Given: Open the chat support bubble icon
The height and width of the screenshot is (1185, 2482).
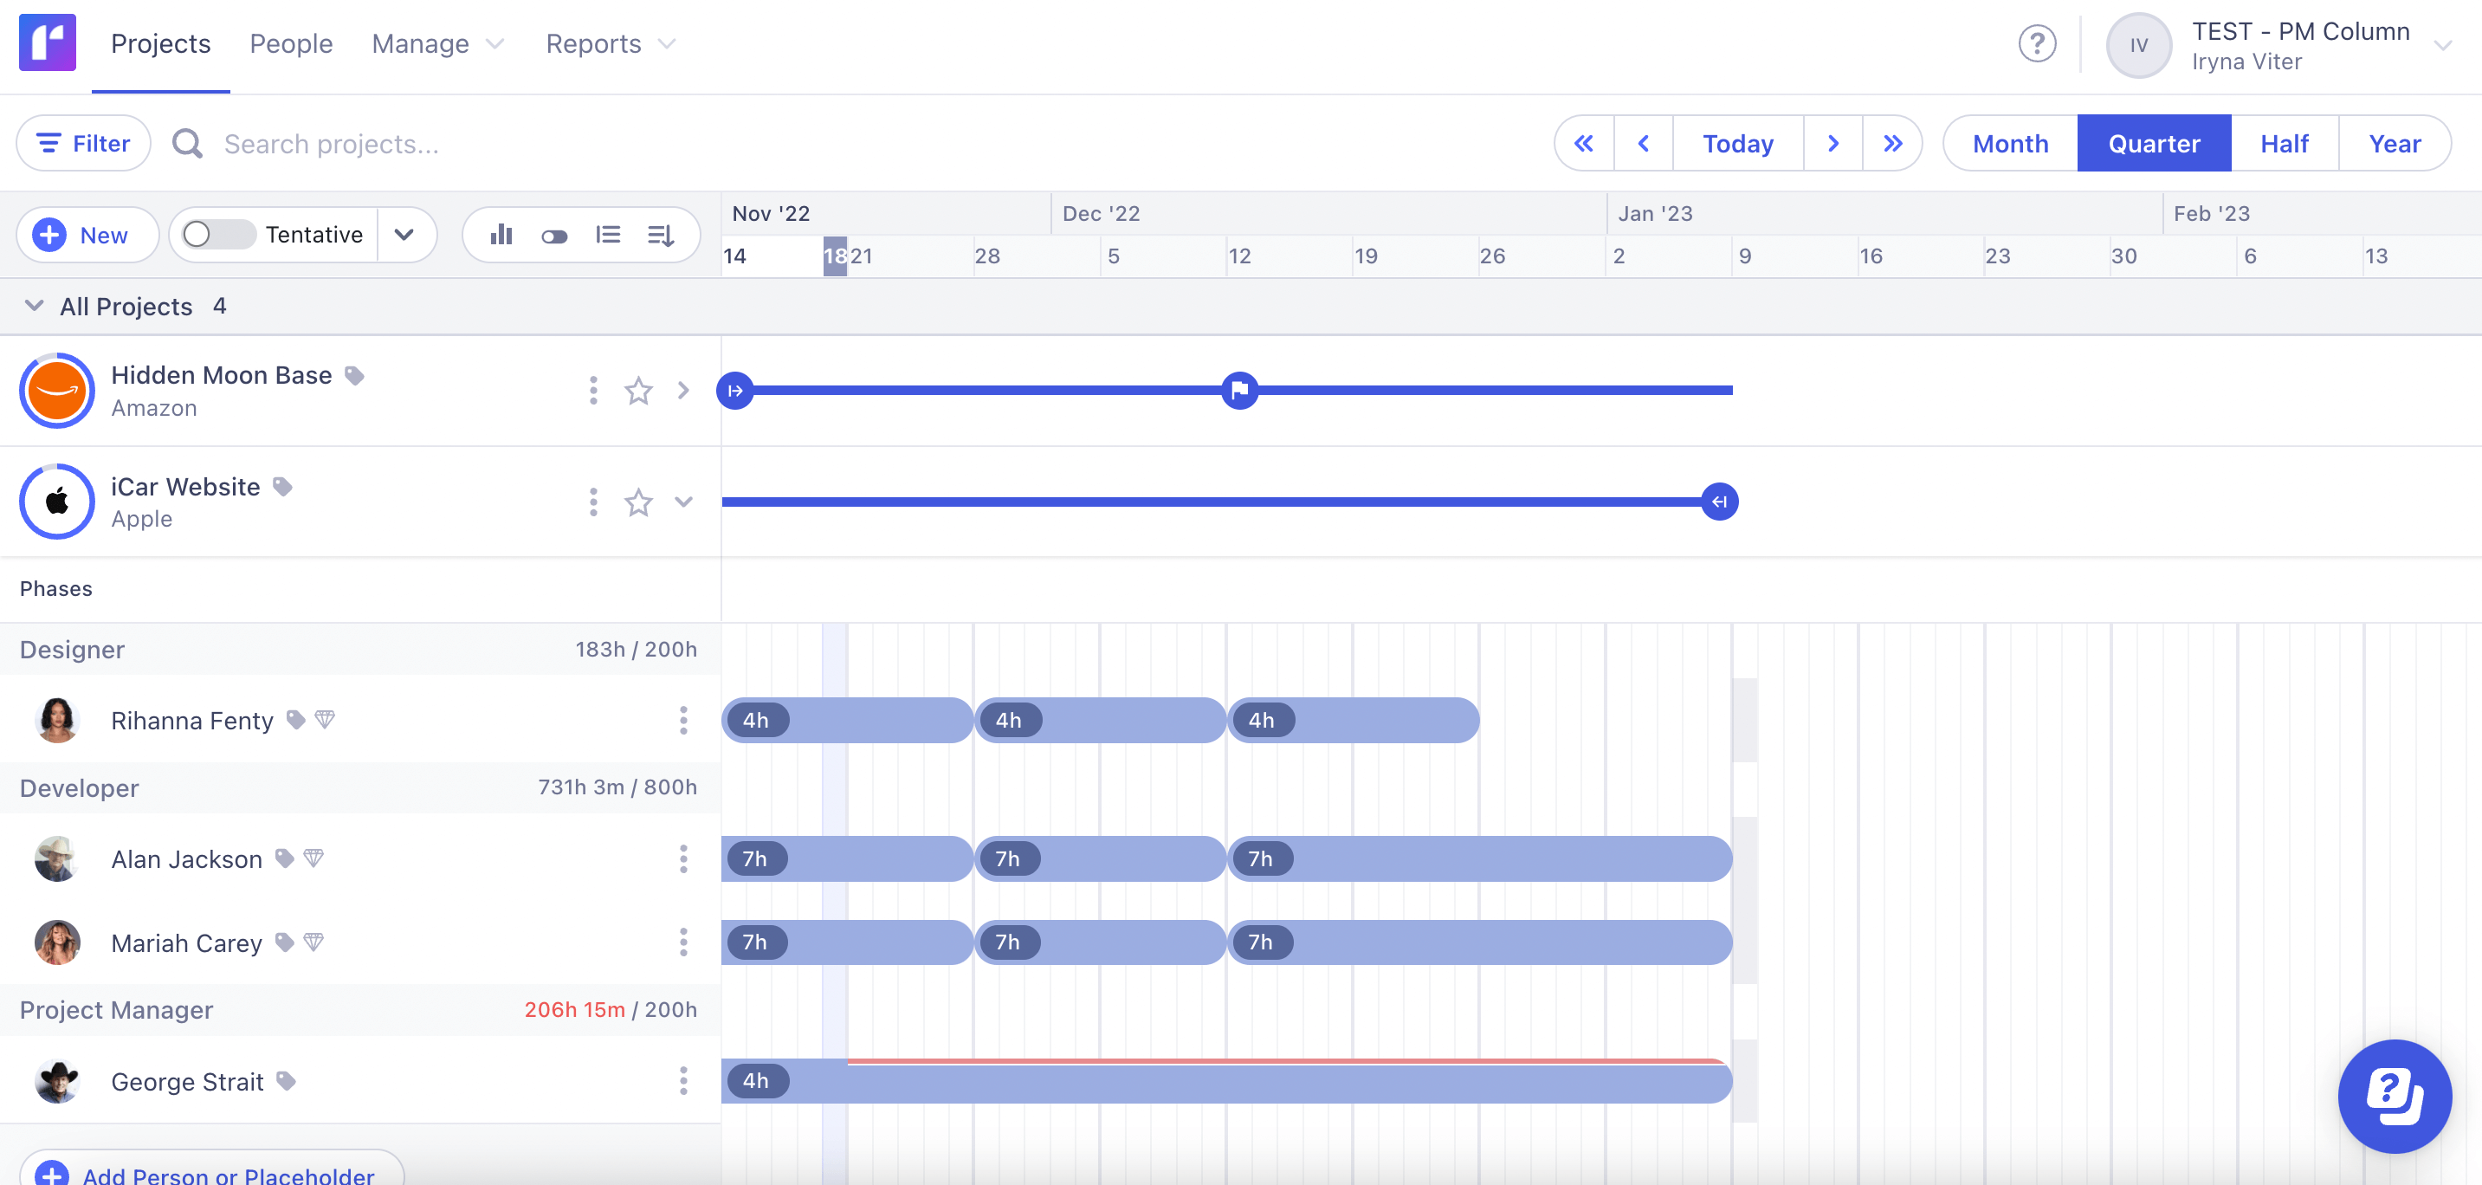Looking at the screenshot, I should pyautogui.click(x=2394, y=1096).
